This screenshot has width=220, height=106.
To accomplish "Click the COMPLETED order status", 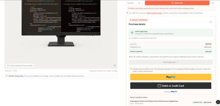I will pyautogui.click(x=198, y=102).
